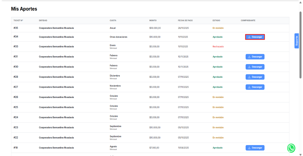Download the comprobante for ticket #28
Viewport: 303px width, 156px height.
pos(255,77)
